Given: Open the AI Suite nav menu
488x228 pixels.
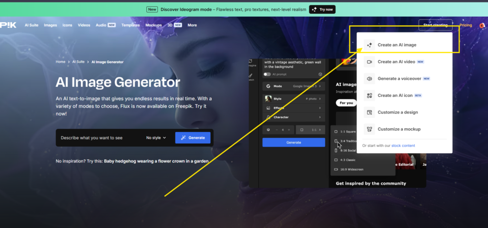Looking at the screenshot, I should (31, 25).
